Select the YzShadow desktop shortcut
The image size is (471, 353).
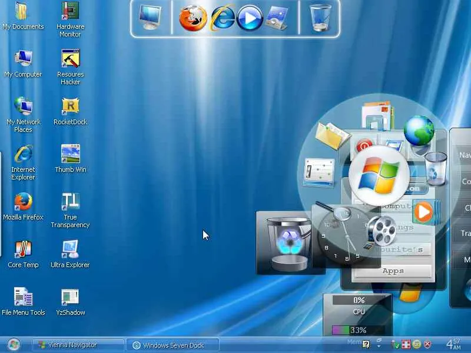click(70, 301)
